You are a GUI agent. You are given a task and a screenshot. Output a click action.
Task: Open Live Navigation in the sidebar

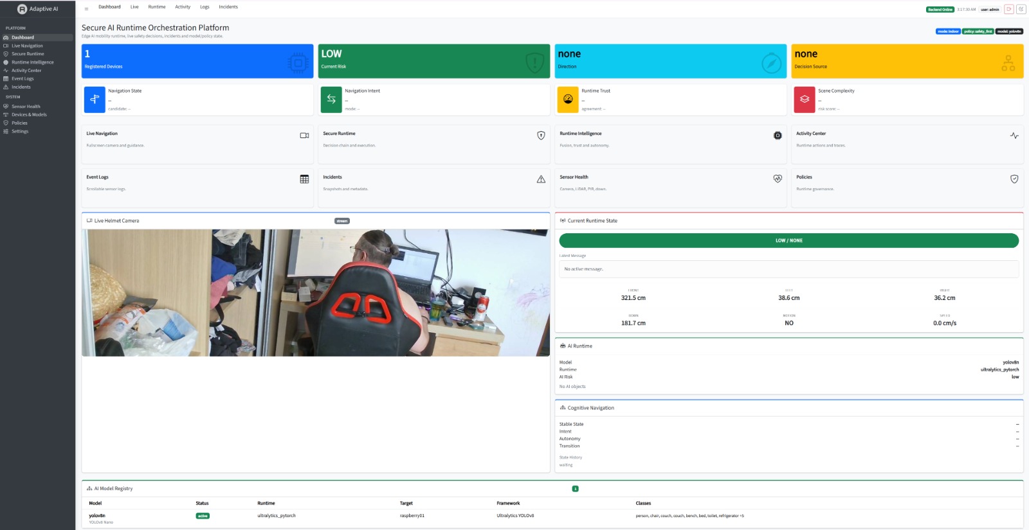37,46
